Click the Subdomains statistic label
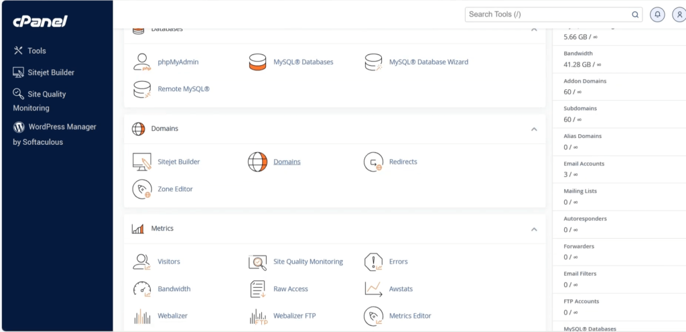This screenshot has width=686, height=332. [x=580, y=109]
